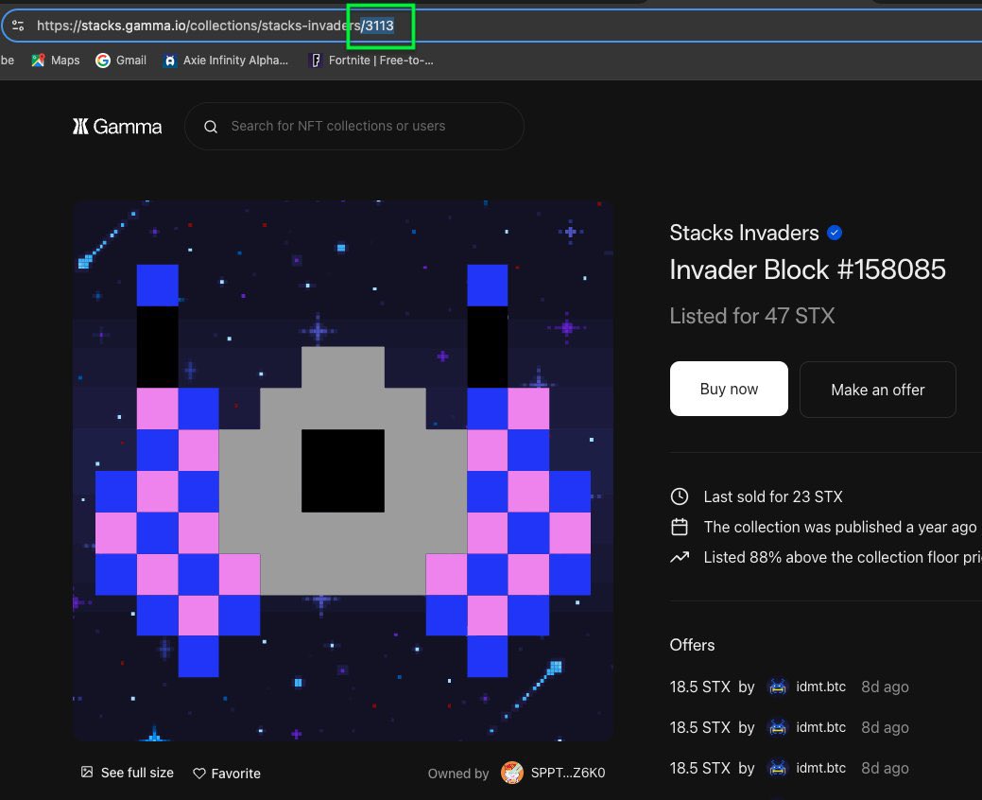This screenshot has height=800, width=982.
Task: Click the second idmt.btc offer user link
Action: 820,727
